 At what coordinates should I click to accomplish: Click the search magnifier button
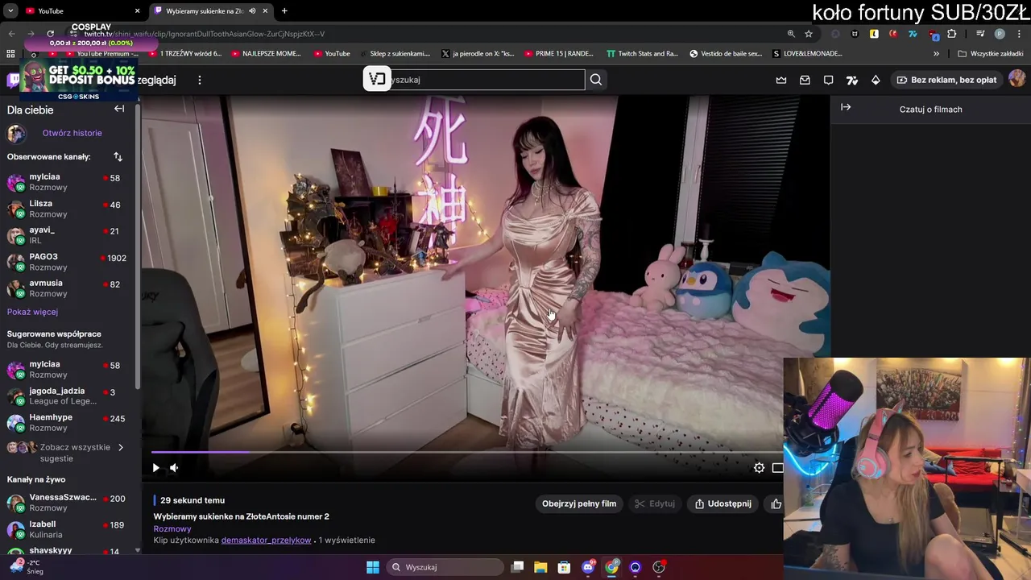tap(596, 80)
